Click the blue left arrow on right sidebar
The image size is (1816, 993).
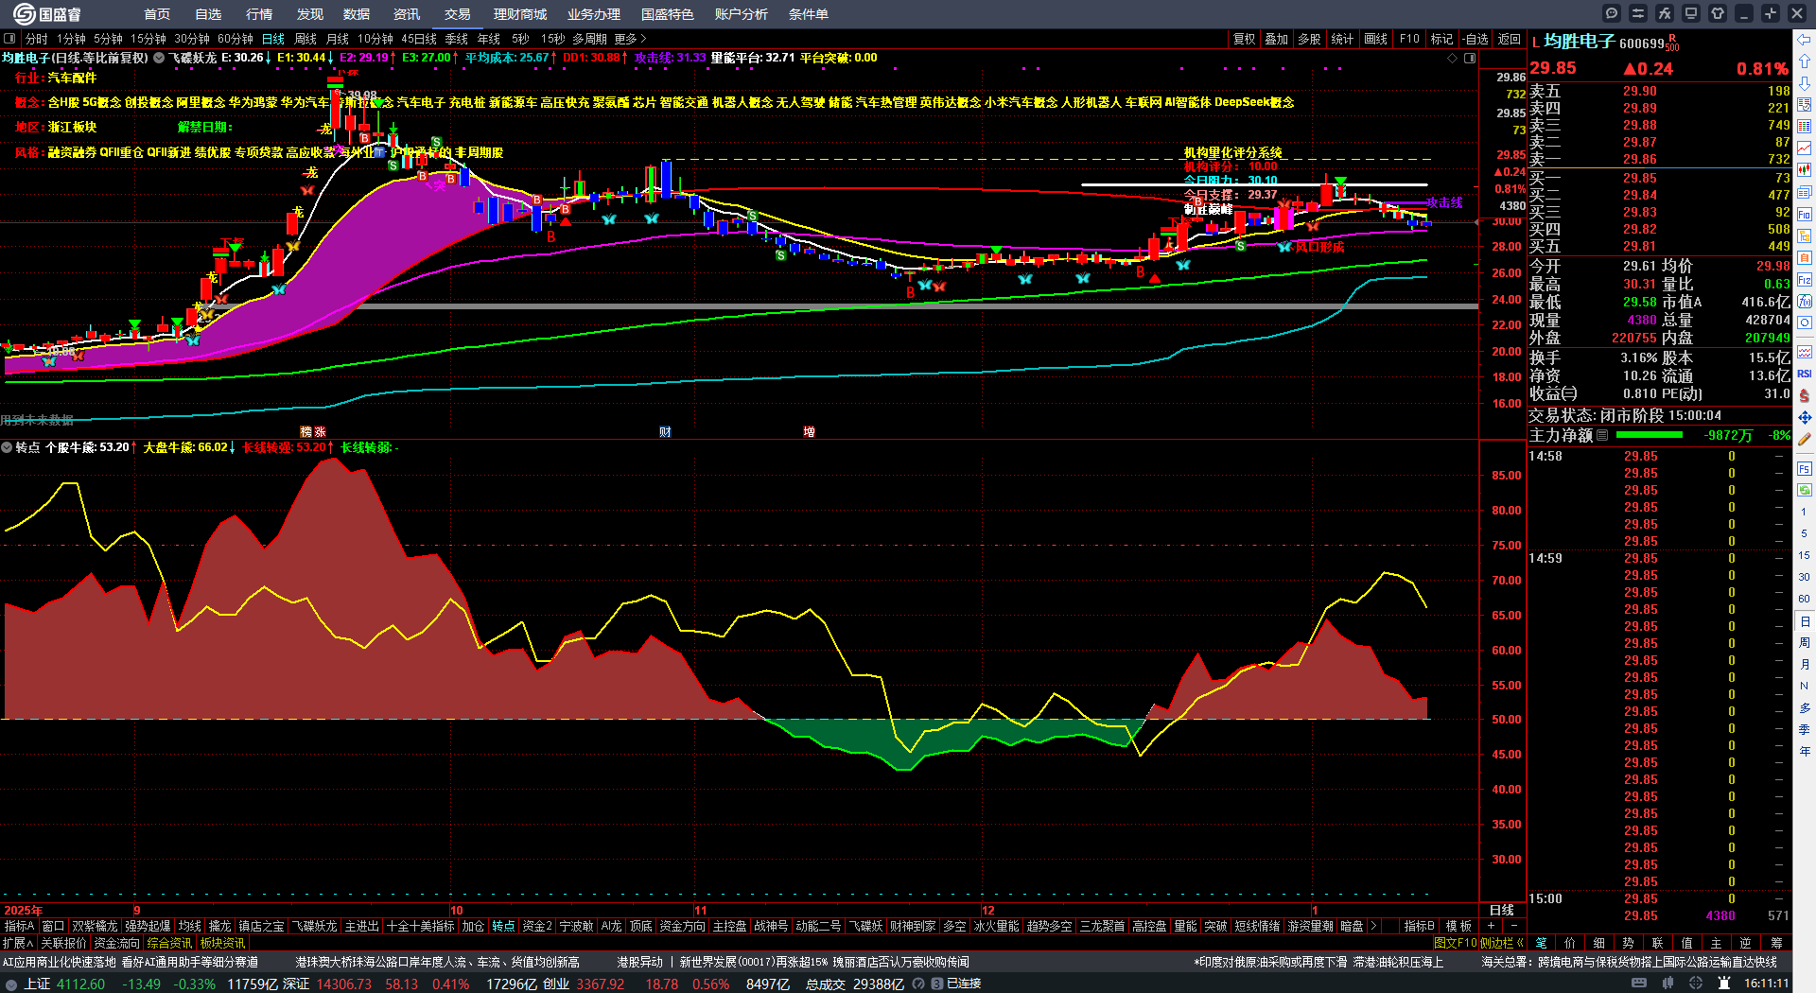point(1805,40)
